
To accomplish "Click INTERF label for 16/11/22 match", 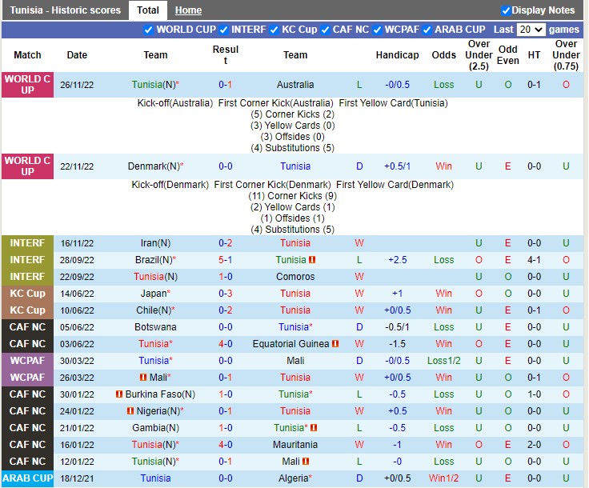I will coord(27,243).
